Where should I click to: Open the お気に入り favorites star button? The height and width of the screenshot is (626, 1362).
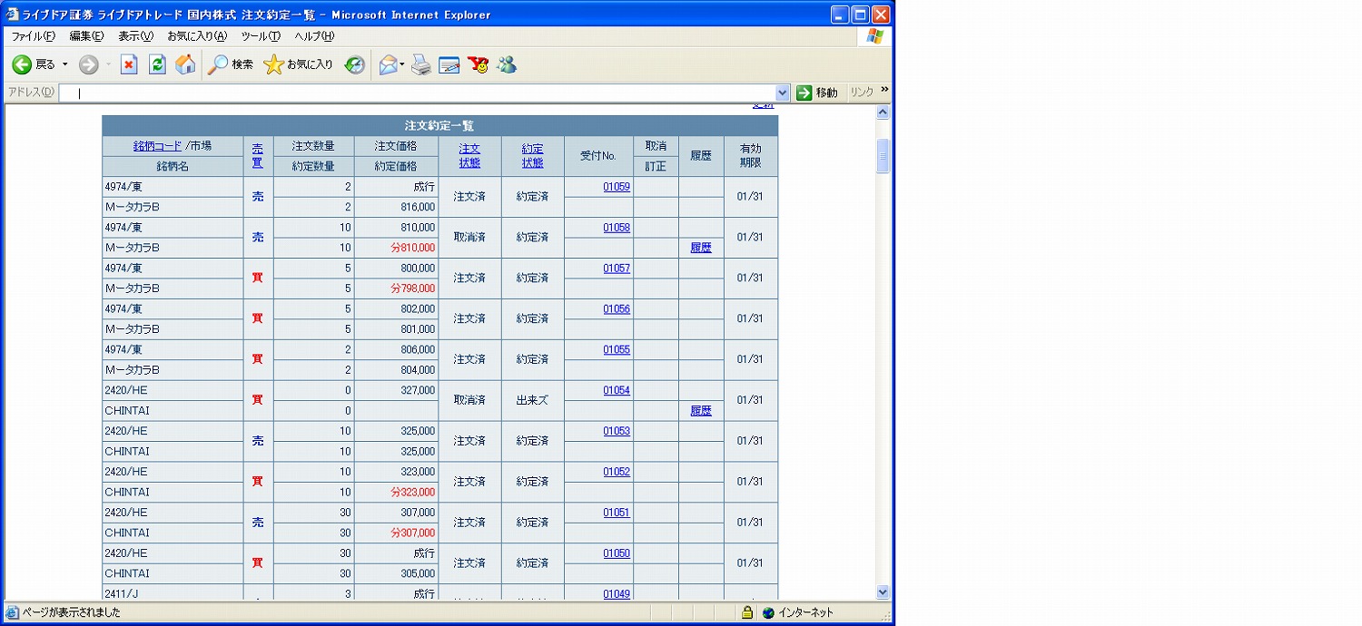[299, 64]
